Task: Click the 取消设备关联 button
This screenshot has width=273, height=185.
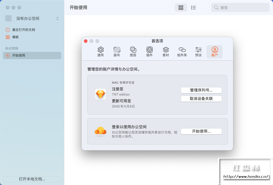Action: pyautogui.click(x=201, y=99)
